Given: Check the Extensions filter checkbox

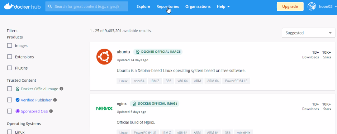Looking at the screenshot, I should (9, 57).
